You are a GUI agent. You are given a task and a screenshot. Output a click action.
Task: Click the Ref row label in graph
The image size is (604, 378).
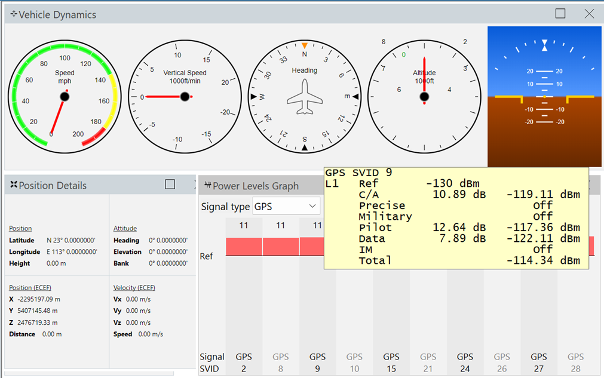[206, 256]
